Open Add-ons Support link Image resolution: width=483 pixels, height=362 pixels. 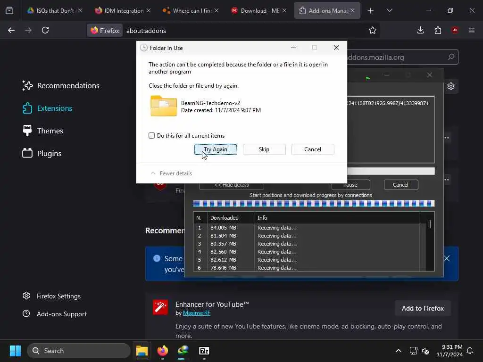(55, 314)
